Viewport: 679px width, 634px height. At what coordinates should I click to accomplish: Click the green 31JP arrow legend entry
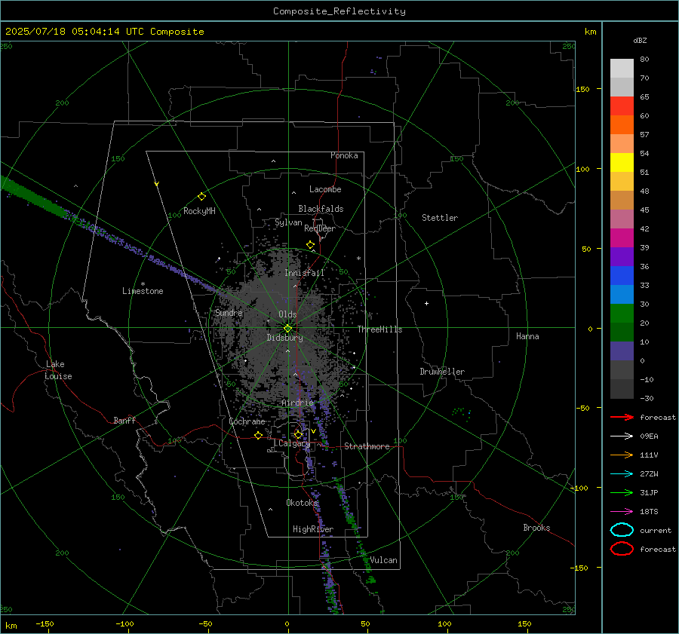(622, 492)
